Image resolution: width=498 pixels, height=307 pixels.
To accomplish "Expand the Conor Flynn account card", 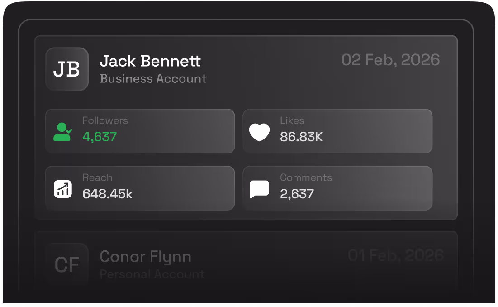I will tap(247, 263).
